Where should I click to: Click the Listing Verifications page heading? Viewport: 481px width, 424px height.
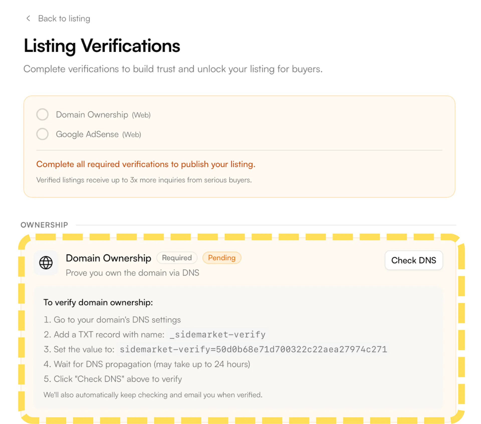pos(102,46)
